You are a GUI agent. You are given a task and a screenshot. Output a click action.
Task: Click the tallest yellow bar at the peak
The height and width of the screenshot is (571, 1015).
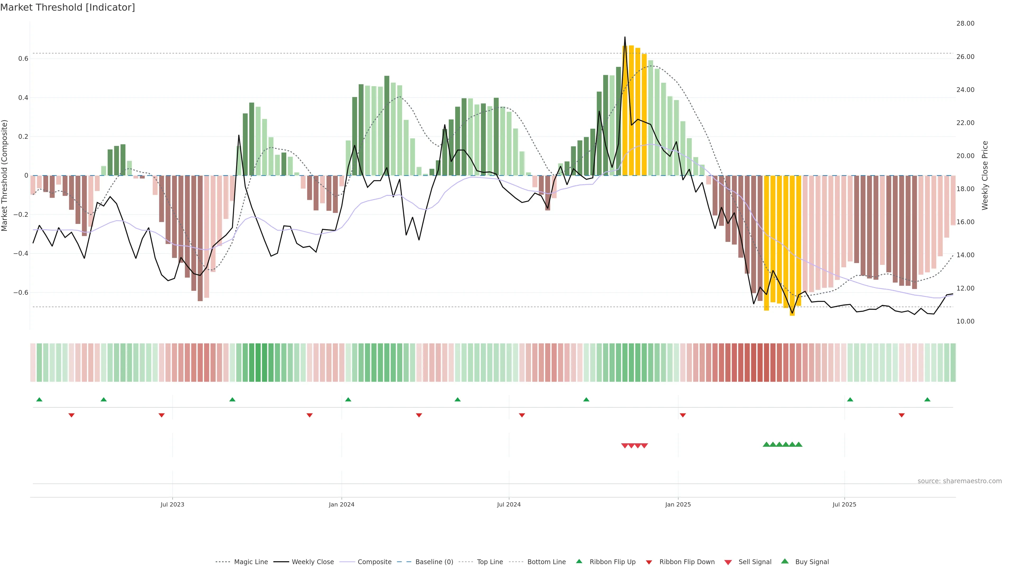631,110
